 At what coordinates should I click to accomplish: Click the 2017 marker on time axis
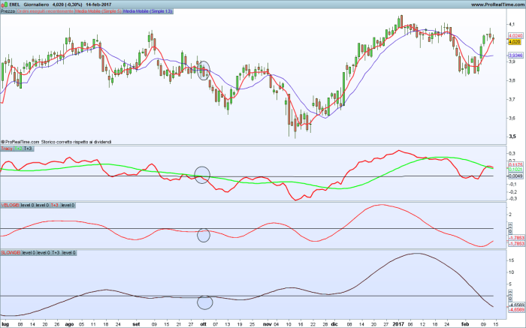point(399,323)
